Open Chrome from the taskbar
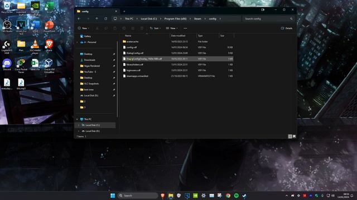 point(228,196)
